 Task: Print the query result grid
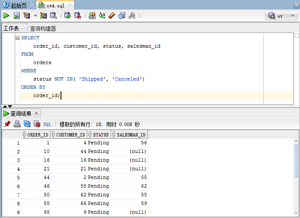pos(17,124)
